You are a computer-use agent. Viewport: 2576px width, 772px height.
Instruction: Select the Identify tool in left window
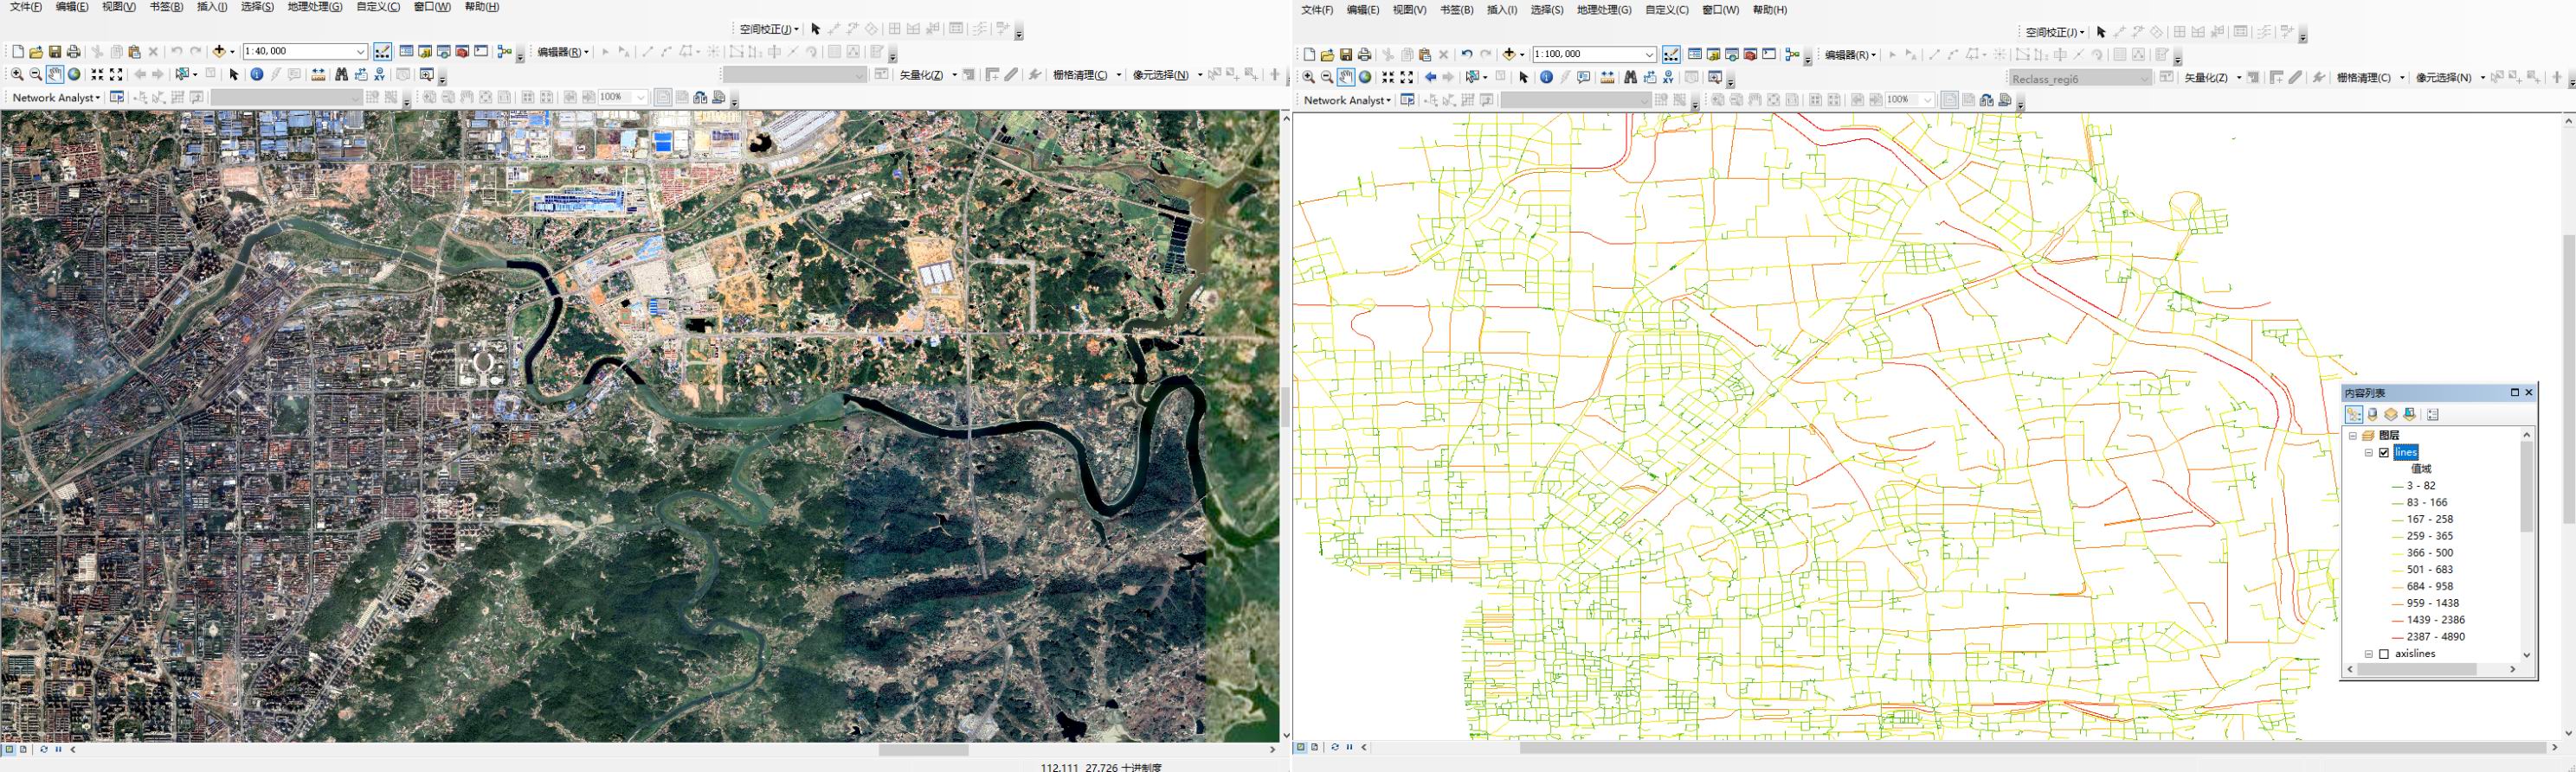257,75
